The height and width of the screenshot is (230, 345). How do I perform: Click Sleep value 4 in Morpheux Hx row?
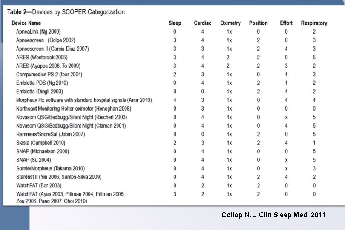pyautogui.click(x=175, y=100)
